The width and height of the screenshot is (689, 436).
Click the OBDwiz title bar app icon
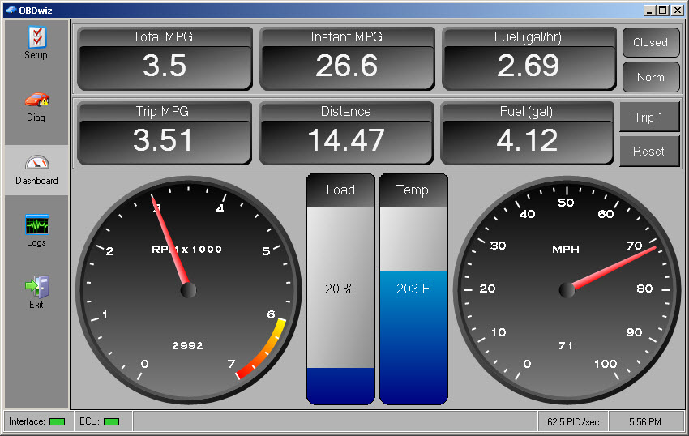[11, 10]
